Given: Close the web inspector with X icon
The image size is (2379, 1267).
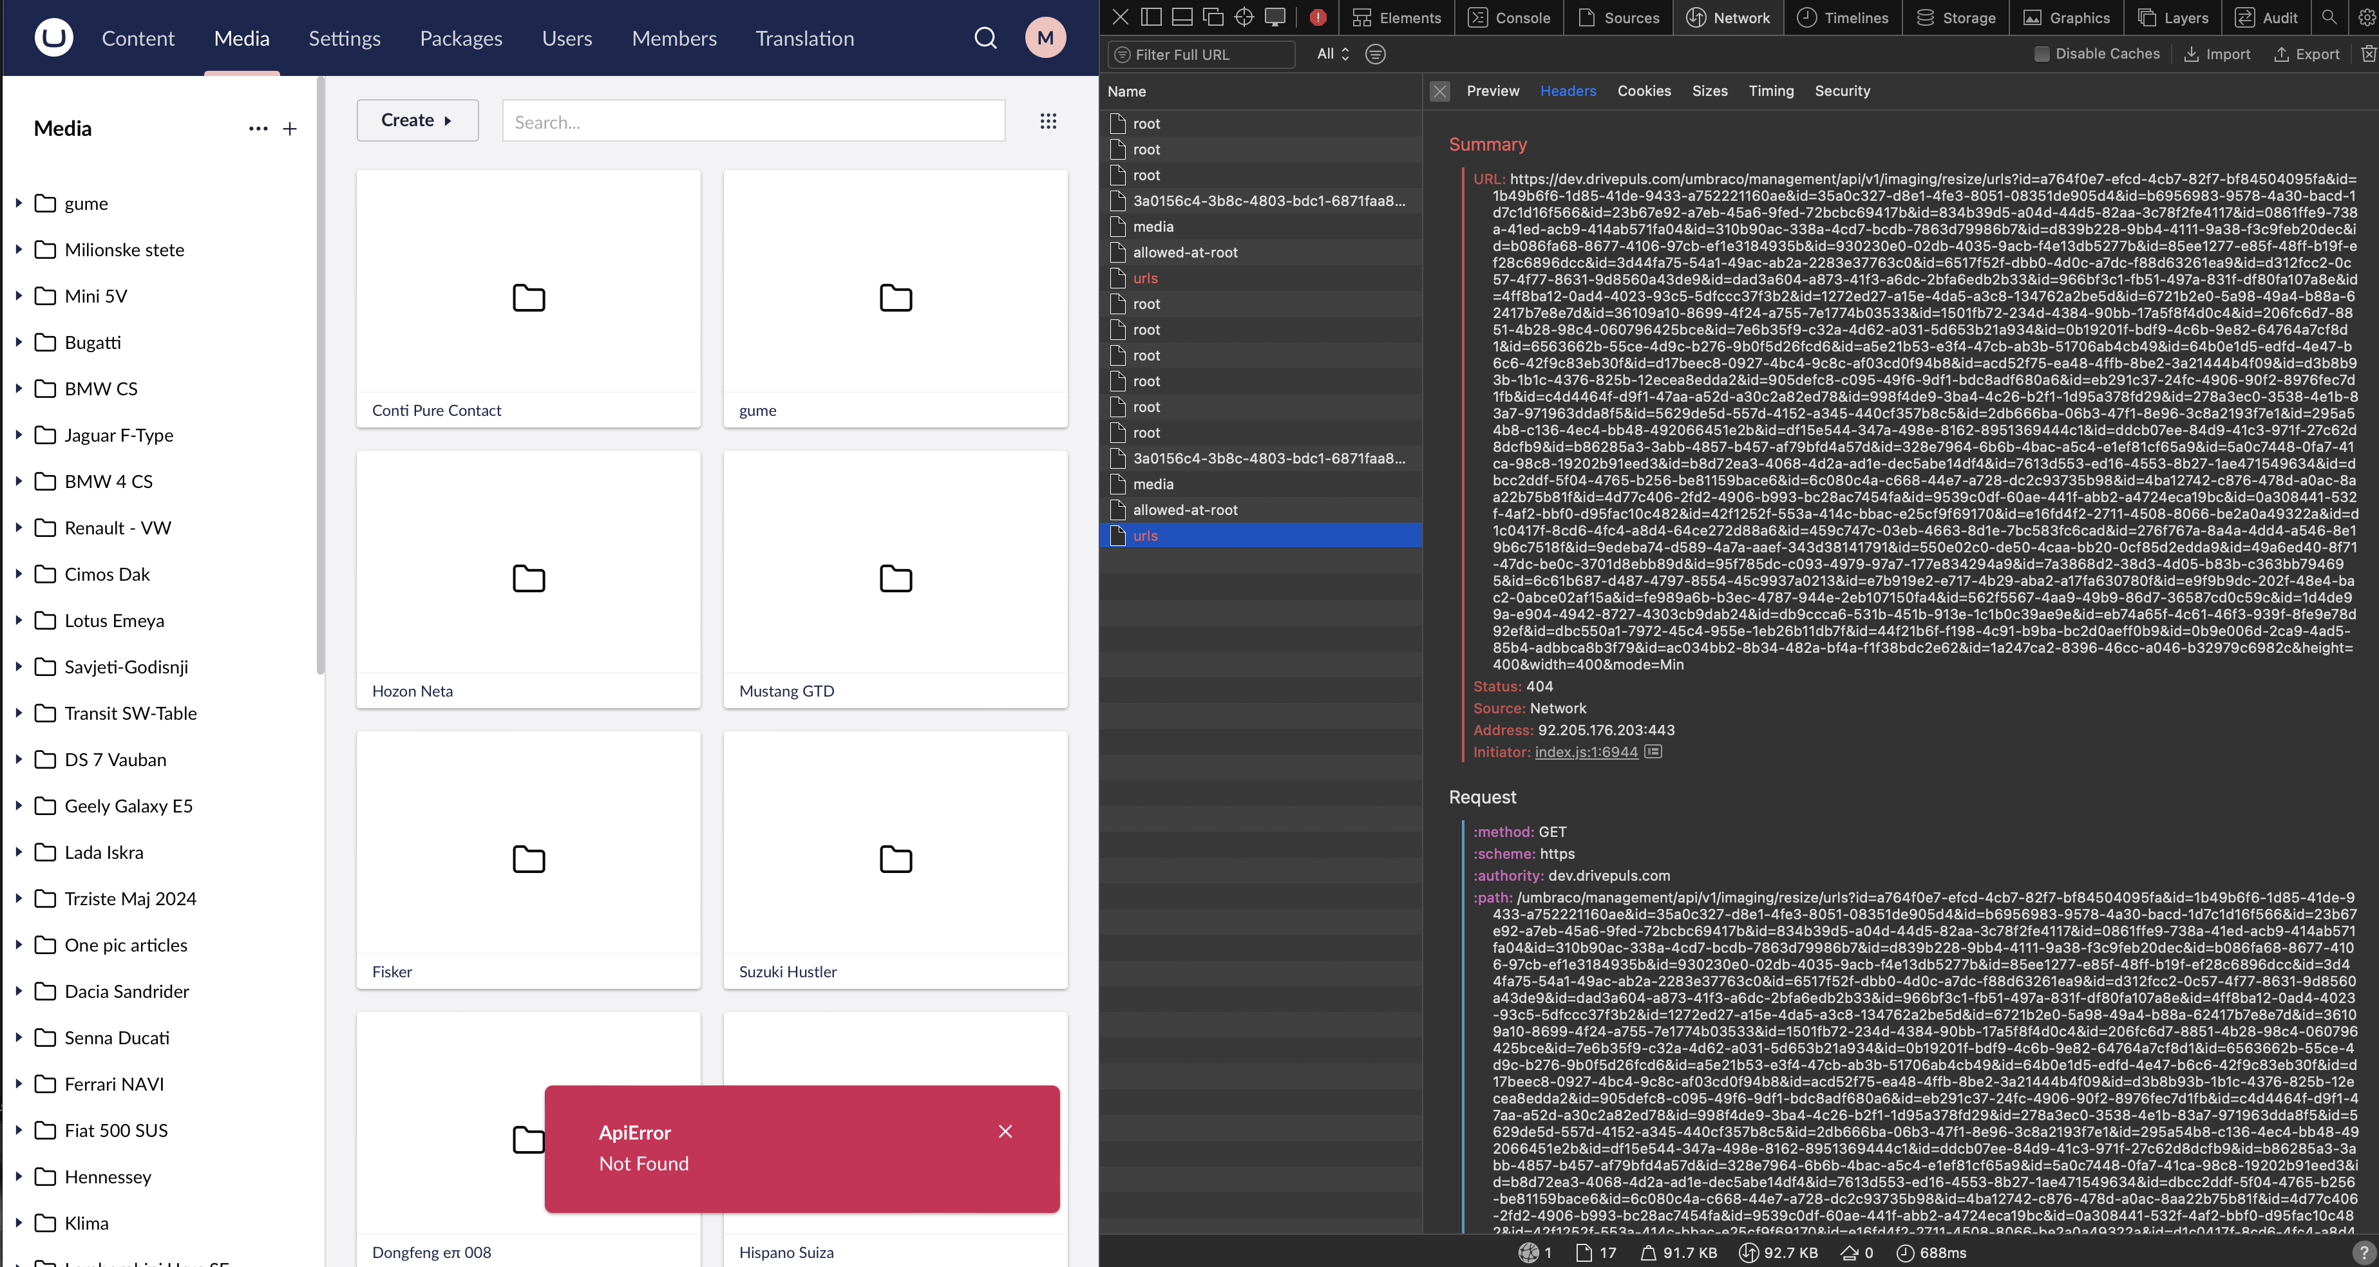Looking at the screenshot, I should (1119, 17).
